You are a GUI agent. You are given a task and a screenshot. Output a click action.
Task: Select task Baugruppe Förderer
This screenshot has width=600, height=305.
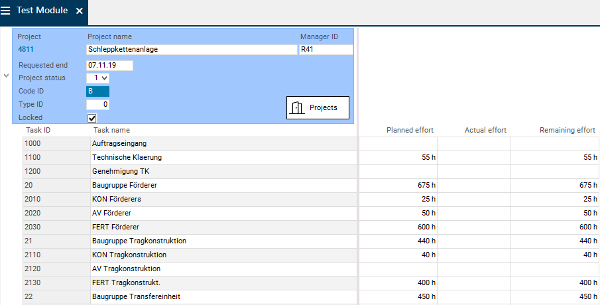coord(125,185)
